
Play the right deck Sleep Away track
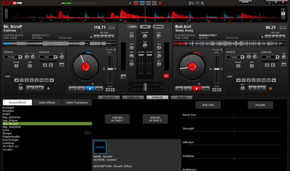pyautogui.click(x=197, y=89)
